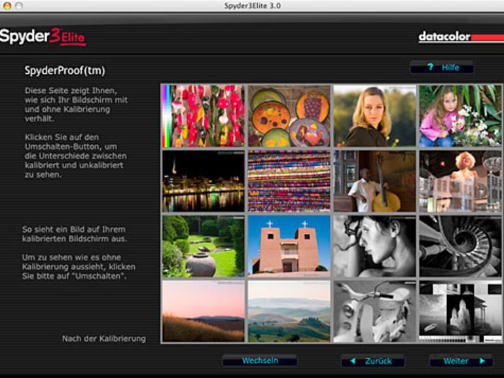Select the grayscale scooter thumbnail

[x=375, y=311]
